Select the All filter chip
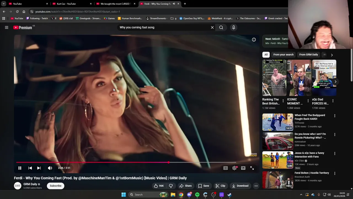Image resolution: width=353 pixels, height=199 pixels. coord(266,55)
